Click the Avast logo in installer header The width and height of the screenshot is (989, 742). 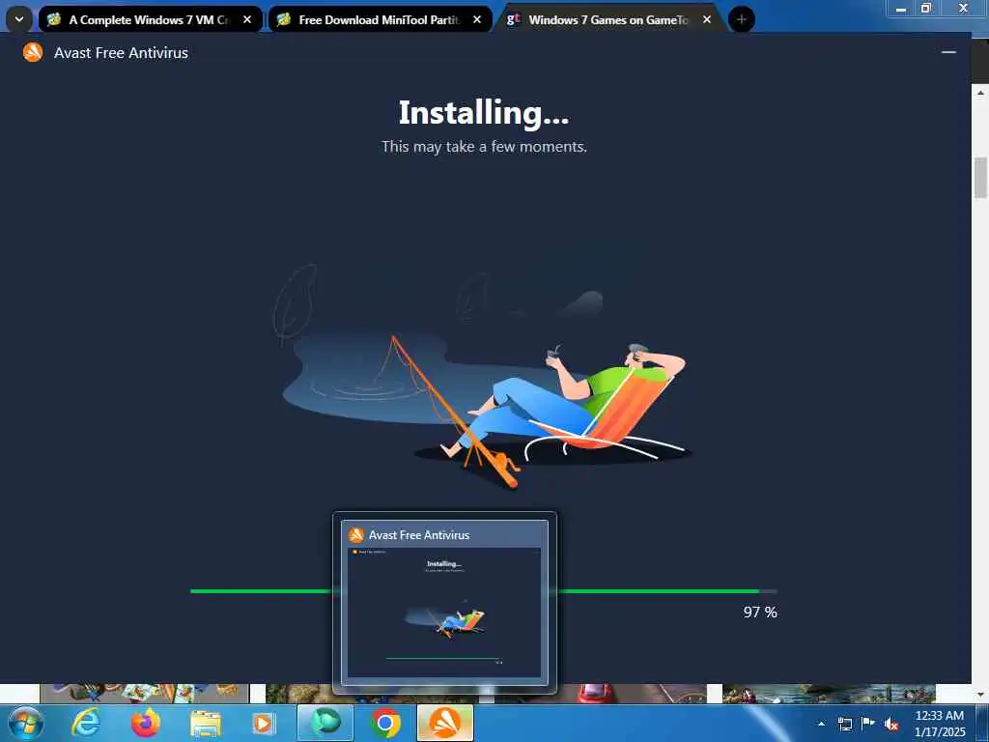pyautogui.click(x=33, y=52)
